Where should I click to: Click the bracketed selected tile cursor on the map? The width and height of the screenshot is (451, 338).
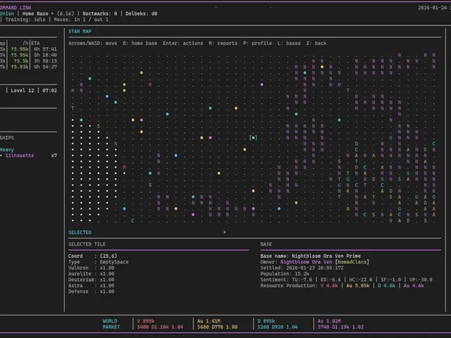coord(253,138)
